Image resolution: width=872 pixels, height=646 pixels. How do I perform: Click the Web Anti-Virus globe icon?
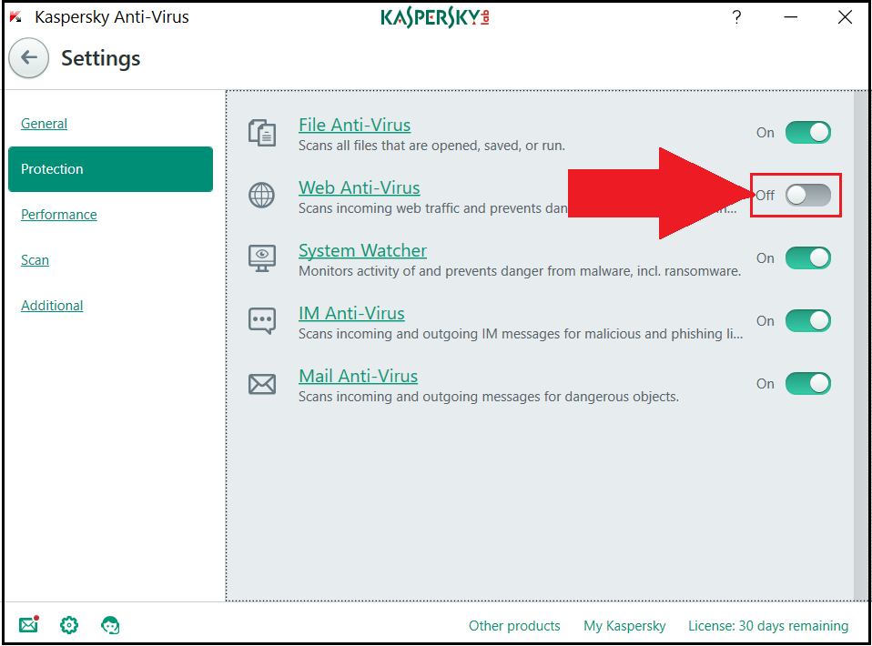click(261, 196)
